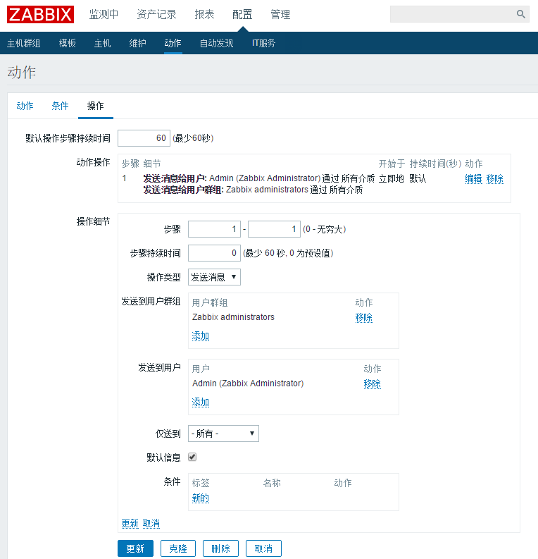The width and height of the screenshot is (538, 559).
Task: Go to 维护 submenu
Action: [137, 43]
